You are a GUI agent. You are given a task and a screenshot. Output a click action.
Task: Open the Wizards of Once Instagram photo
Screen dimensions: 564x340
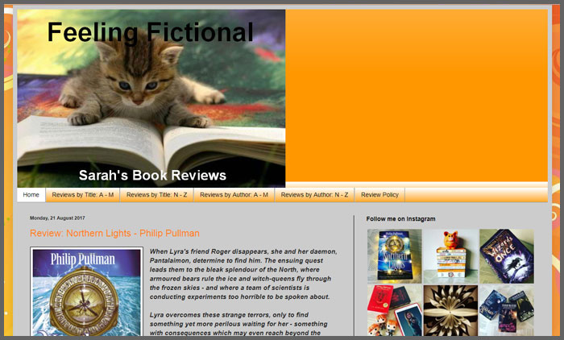click(507, 256)
